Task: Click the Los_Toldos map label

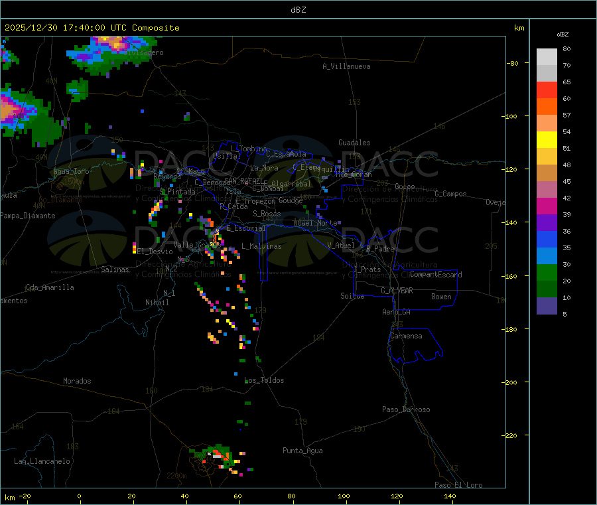Action: [x=264, y=380]
